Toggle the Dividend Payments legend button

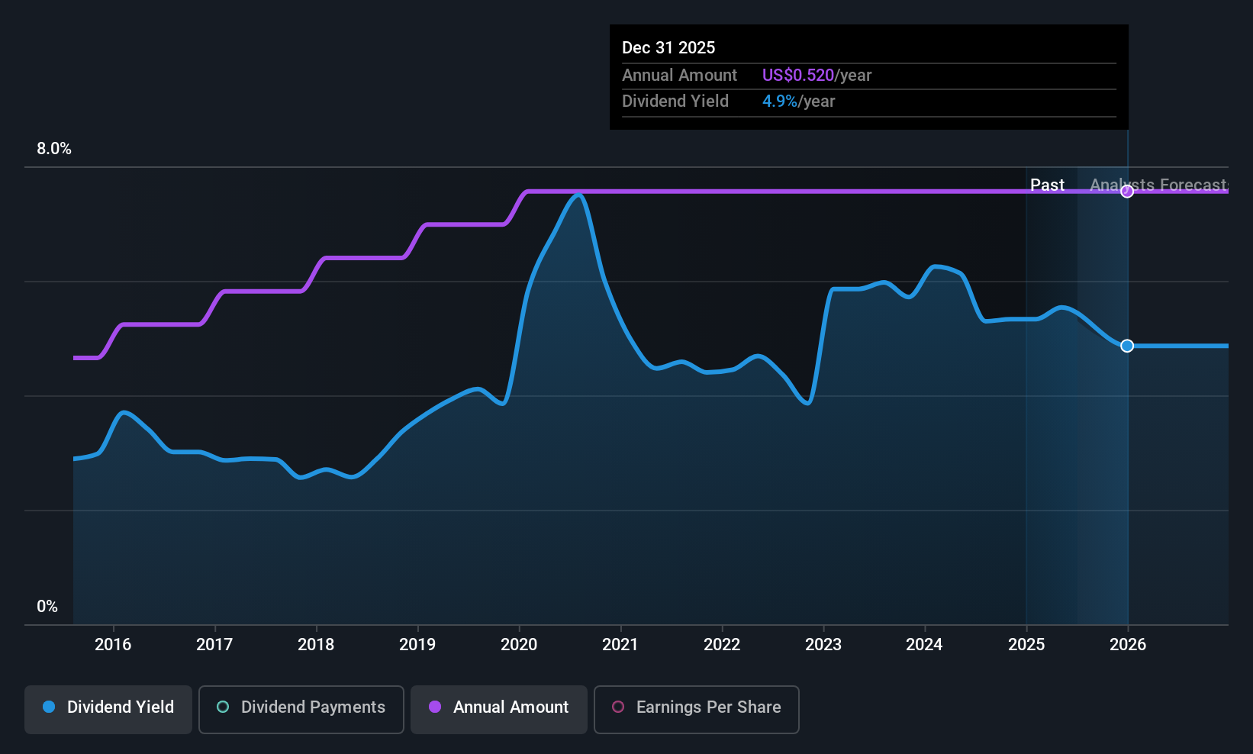tap(301, 709)
